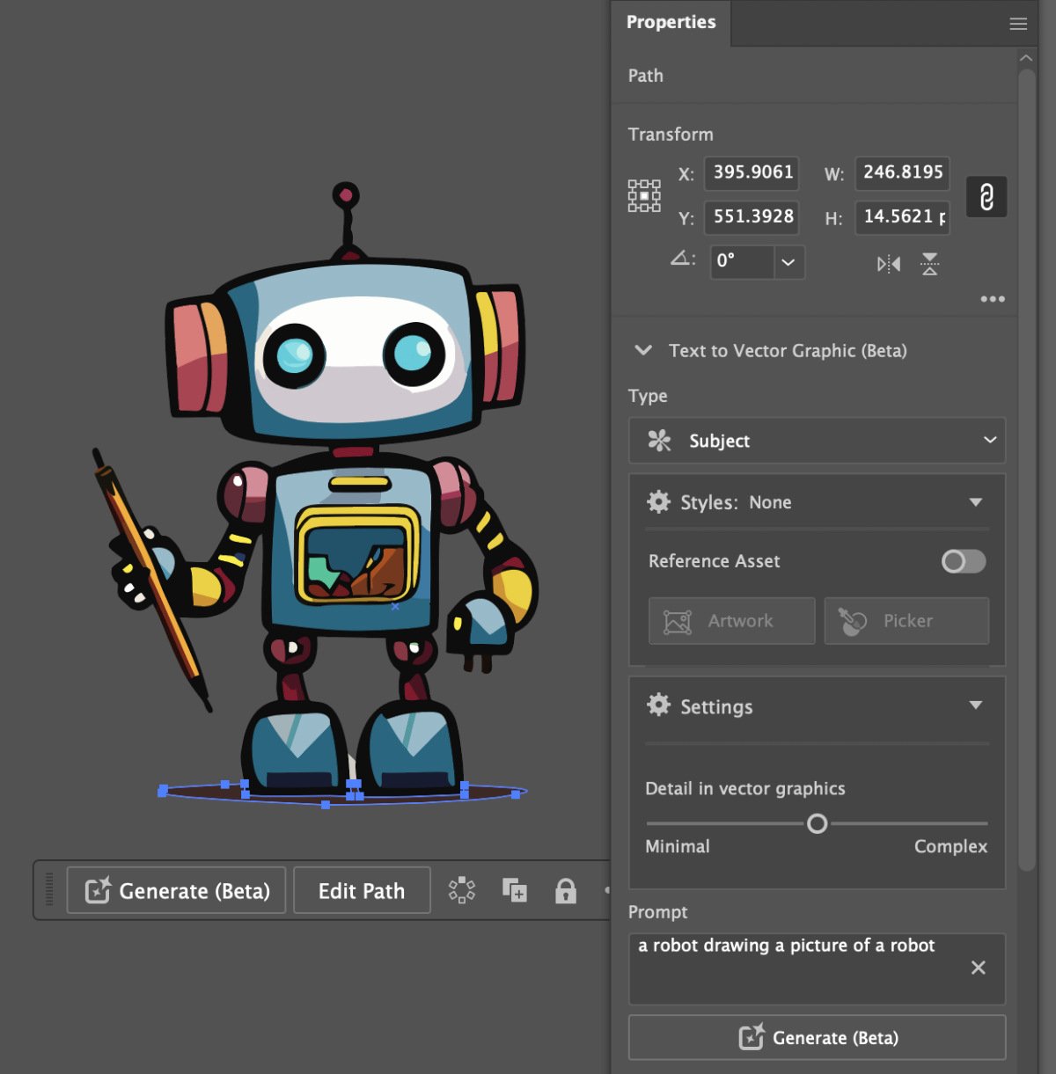1056x1074 pixels.
Task: Click the Similar variations icon in the taskbar
Action: point(461,890)
